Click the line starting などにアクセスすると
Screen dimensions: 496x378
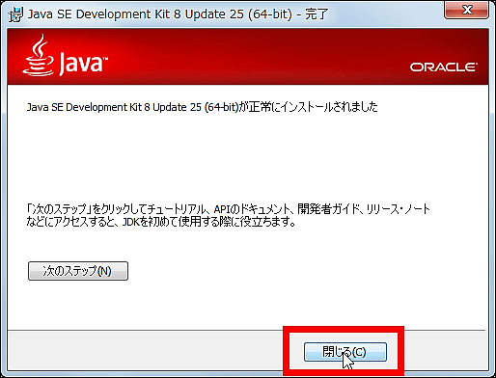tap(161, 222)
